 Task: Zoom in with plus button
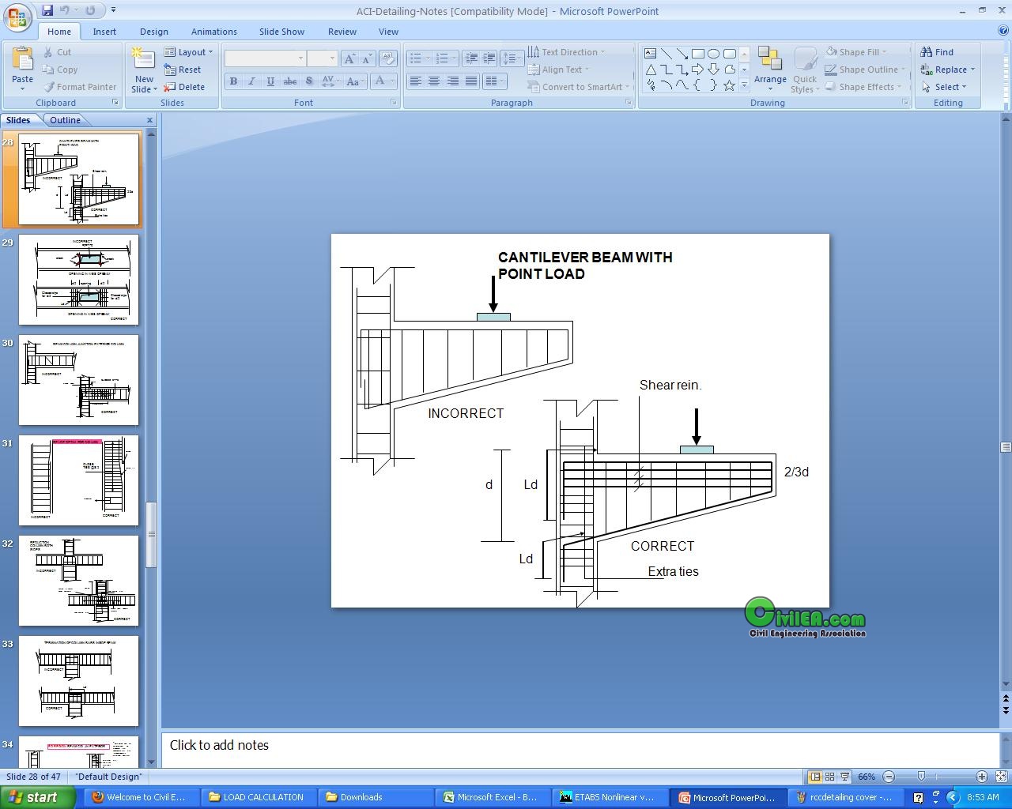(x=981, y=777)
